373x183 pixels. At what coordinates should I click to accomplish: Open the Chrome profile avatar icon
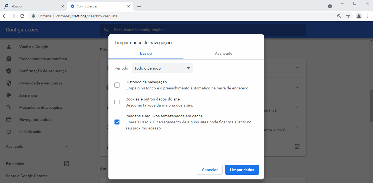tap(359, 16)
